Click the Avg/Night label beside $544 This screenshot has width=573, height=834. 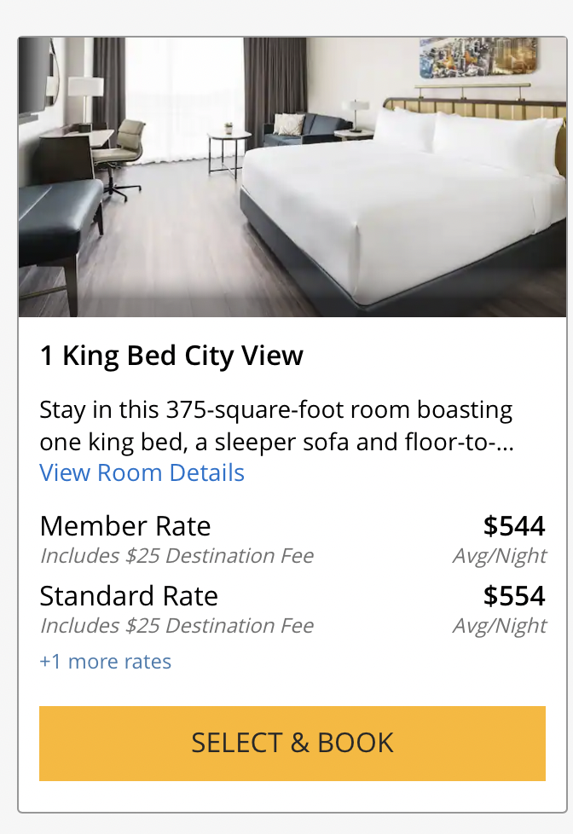(500, 555)
